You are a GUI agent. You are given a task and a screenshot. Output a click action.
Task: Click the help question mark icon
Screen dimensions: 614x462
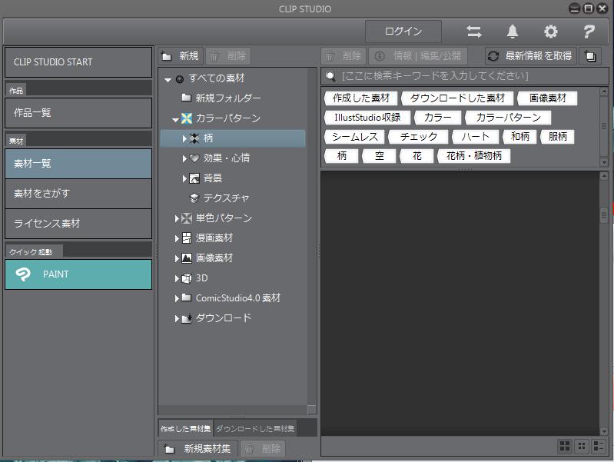coord(589,32)
